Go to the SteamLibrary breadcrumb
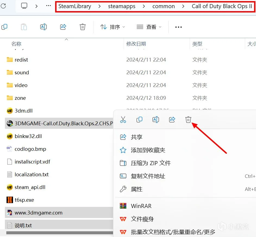 (x=75, y=6)
